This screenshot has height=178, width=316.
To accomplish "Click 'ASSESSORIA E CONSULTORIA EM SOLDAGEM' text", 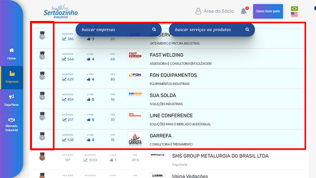I will (181, 64).
